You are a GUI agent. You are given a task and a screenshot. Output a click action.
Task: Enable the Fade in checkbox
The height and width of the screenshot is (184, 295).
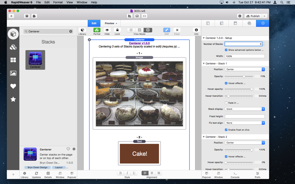pyautogui.click(x=226, y=103)
